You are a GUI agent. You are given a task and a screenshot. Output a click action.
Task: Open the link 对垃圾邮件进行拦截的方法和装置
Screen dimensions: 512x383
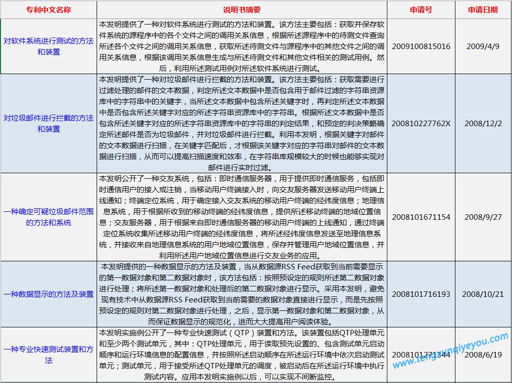(49, 124)
